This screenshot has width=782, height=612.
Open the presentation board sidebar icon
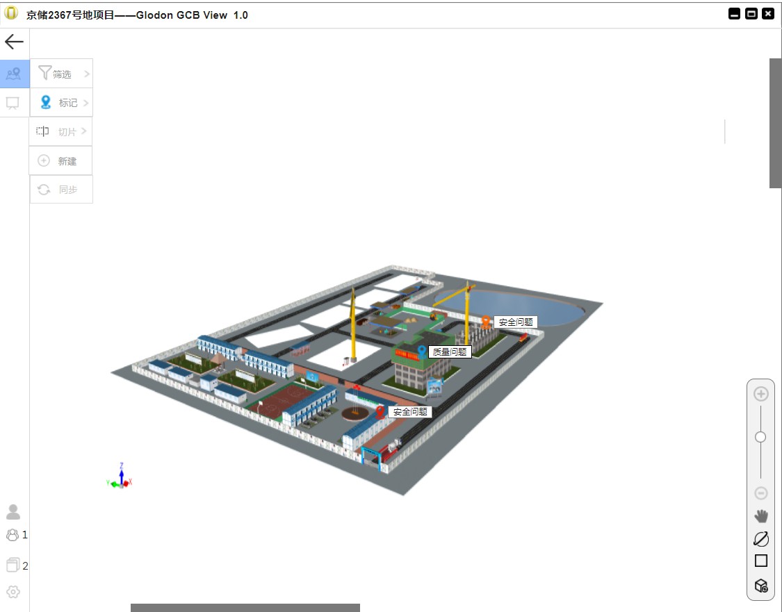[13, 104]
